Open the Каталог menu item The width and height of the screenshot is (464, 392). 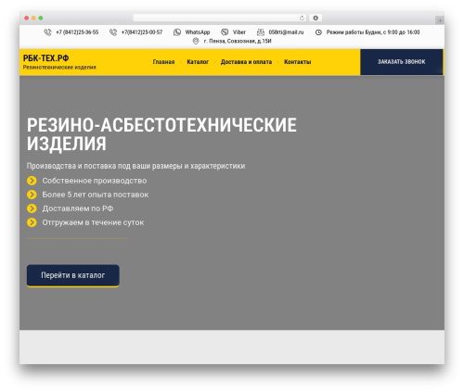[x=198, y=62]
